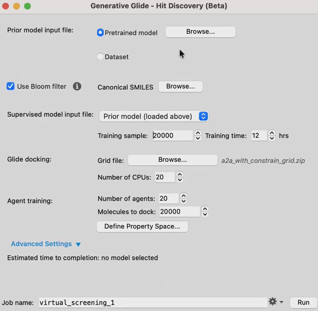The height and width of the screenshot is (311, 318).
Task: Decrease Number of CPUs
Action: click(x=180, y=180)
